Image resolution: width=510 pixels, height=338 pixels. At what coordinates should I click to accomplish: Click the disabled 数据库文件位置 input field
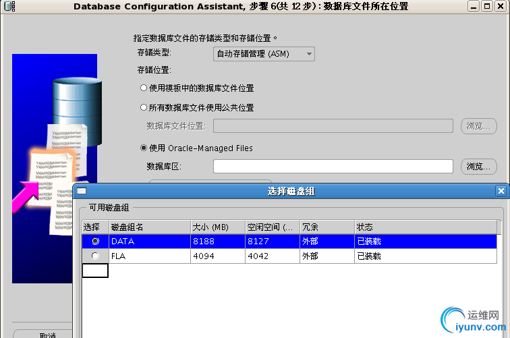pos(333,126)
